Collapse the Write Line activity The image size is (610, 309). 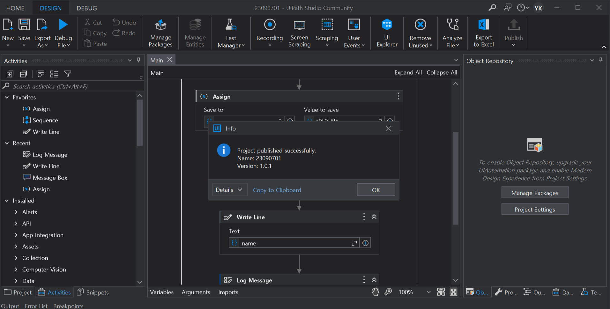(374, 217)
